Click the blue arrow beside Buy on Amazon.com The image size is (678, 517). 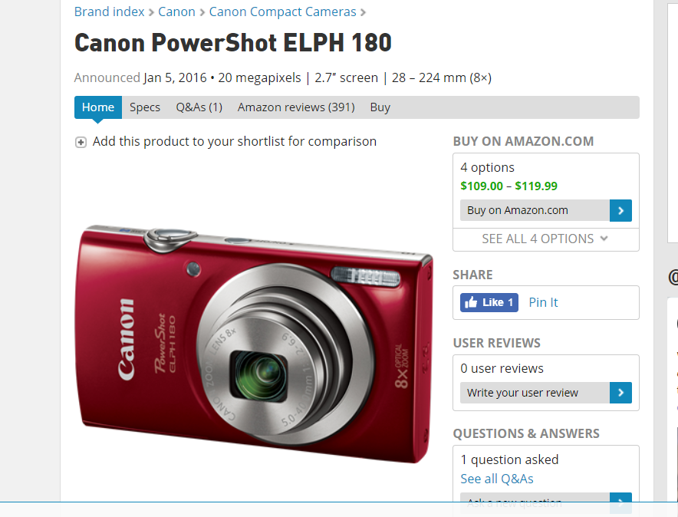(620, 210)
